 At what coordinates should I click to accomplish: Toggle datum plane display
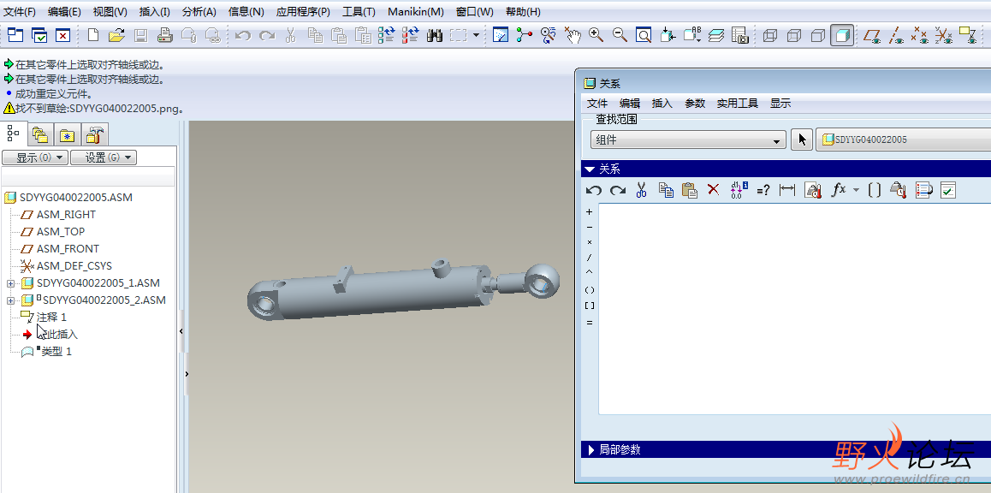click(x=872, y=35)
